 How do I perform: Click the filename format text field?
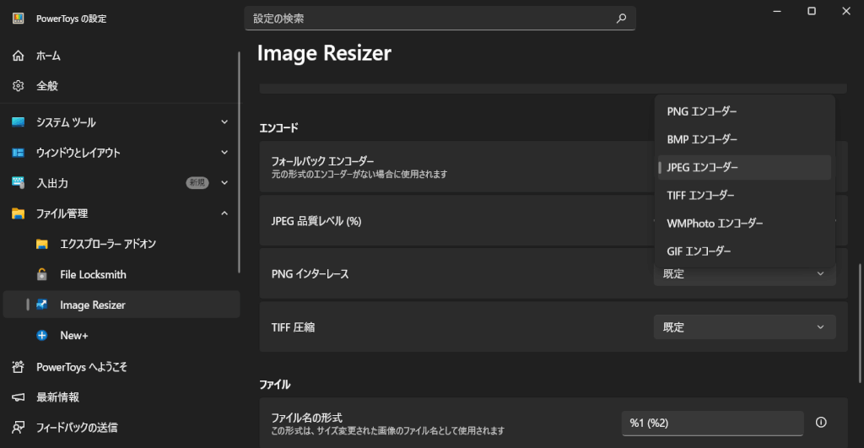(711, 423)
